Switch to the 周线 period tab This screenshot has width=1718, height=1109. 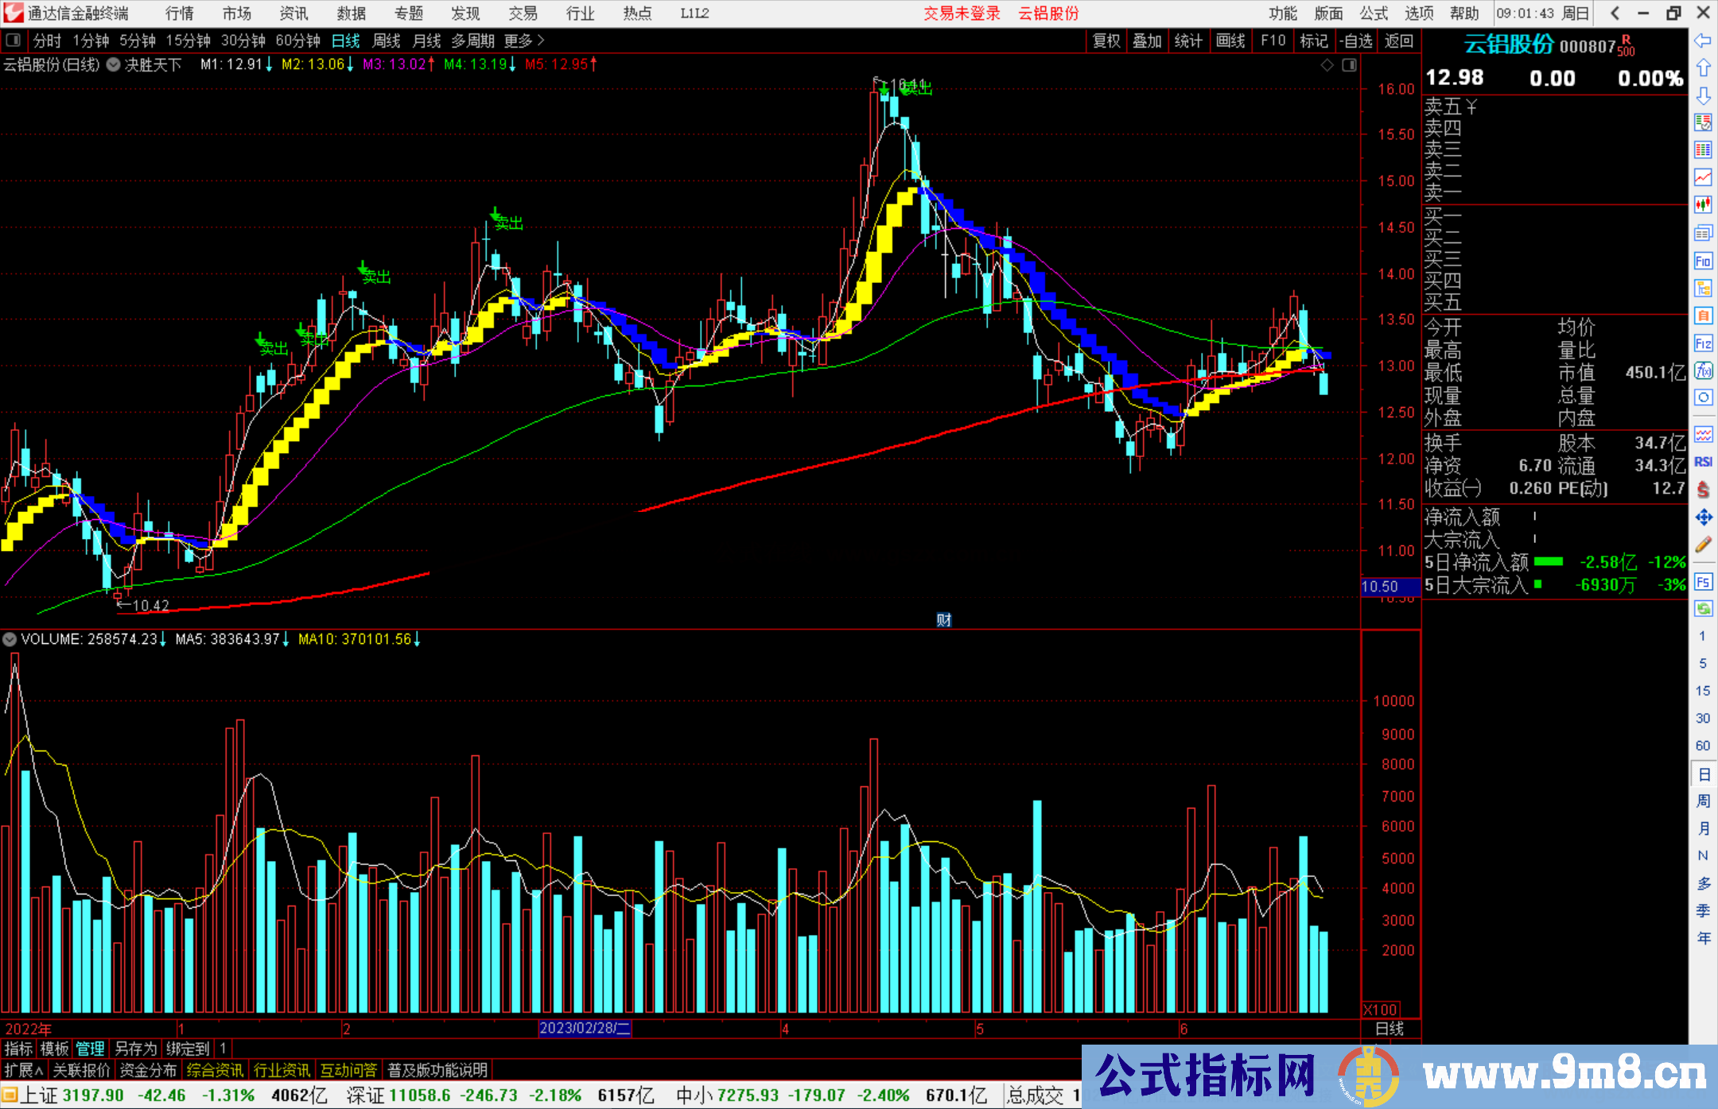(387, 41)
